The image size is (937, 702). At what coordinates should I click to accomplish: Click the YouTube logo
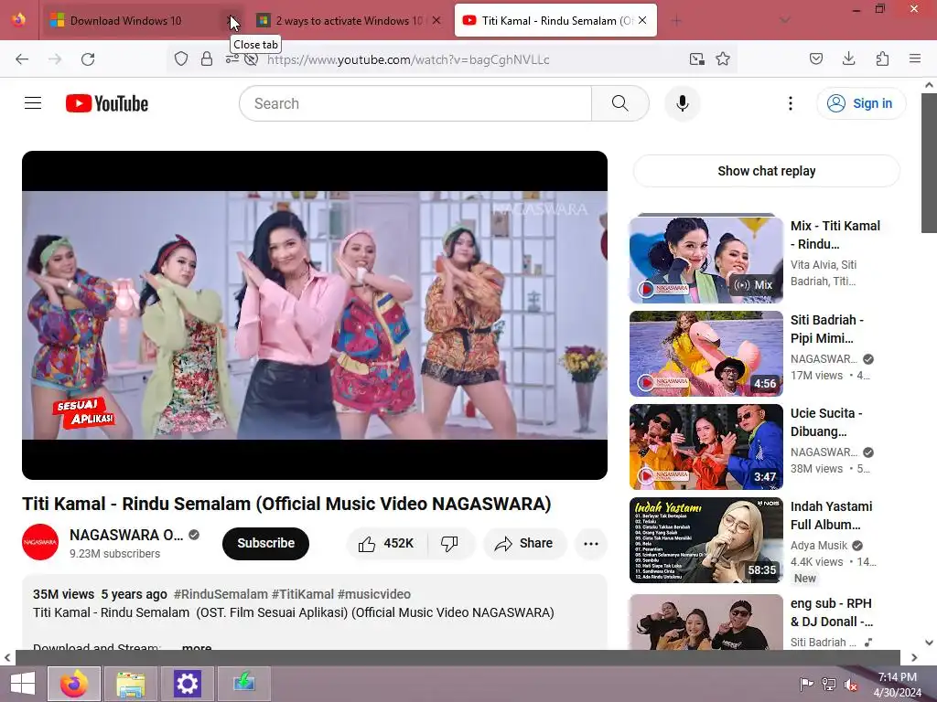107,103
